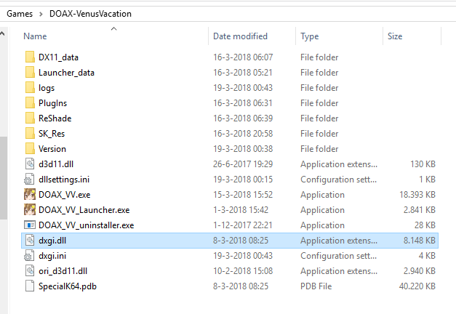Viewport: 456px width, 314px height.
Task: Select the DOAX_VV_Launcher.exe character icon
Action: (x=30, y=209)
